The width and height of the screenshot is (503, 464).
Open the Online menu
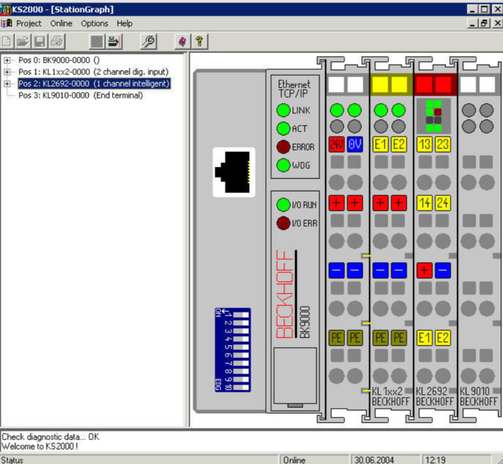[x=62, y=23]
